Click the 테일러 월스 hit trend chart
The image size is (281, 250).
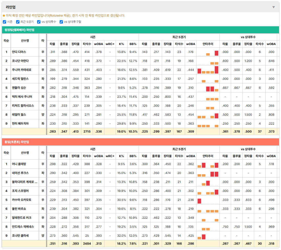coord(208,115)
